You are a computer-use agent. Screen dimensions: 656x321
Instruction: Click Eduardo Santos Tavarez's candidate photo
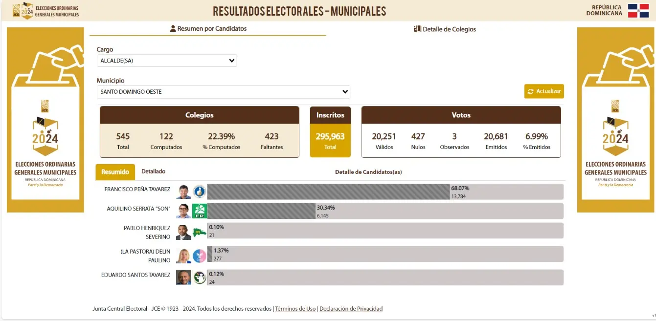coord(183,278)
